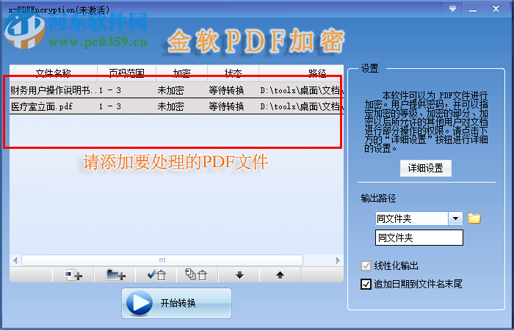Remove selected files with the check-trash icon

point(156,275)
